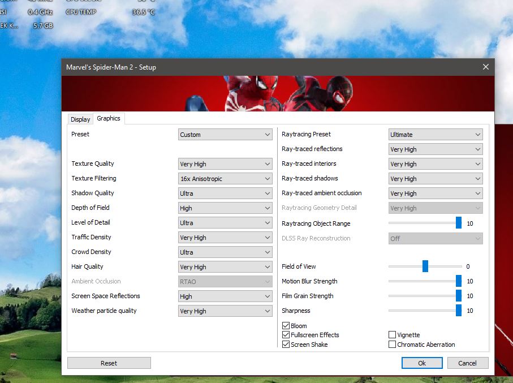Image resolution: width=513 pixels, height=383 pixels.
Task: Change the Ray-traced reflections setting
Action: click(x=436, y=149)
